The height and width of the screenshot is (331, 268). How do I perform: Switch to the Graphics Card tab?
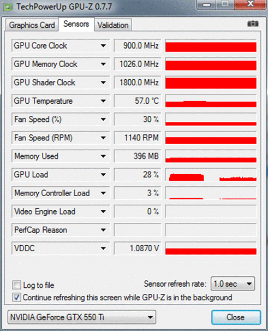[32, 25]
